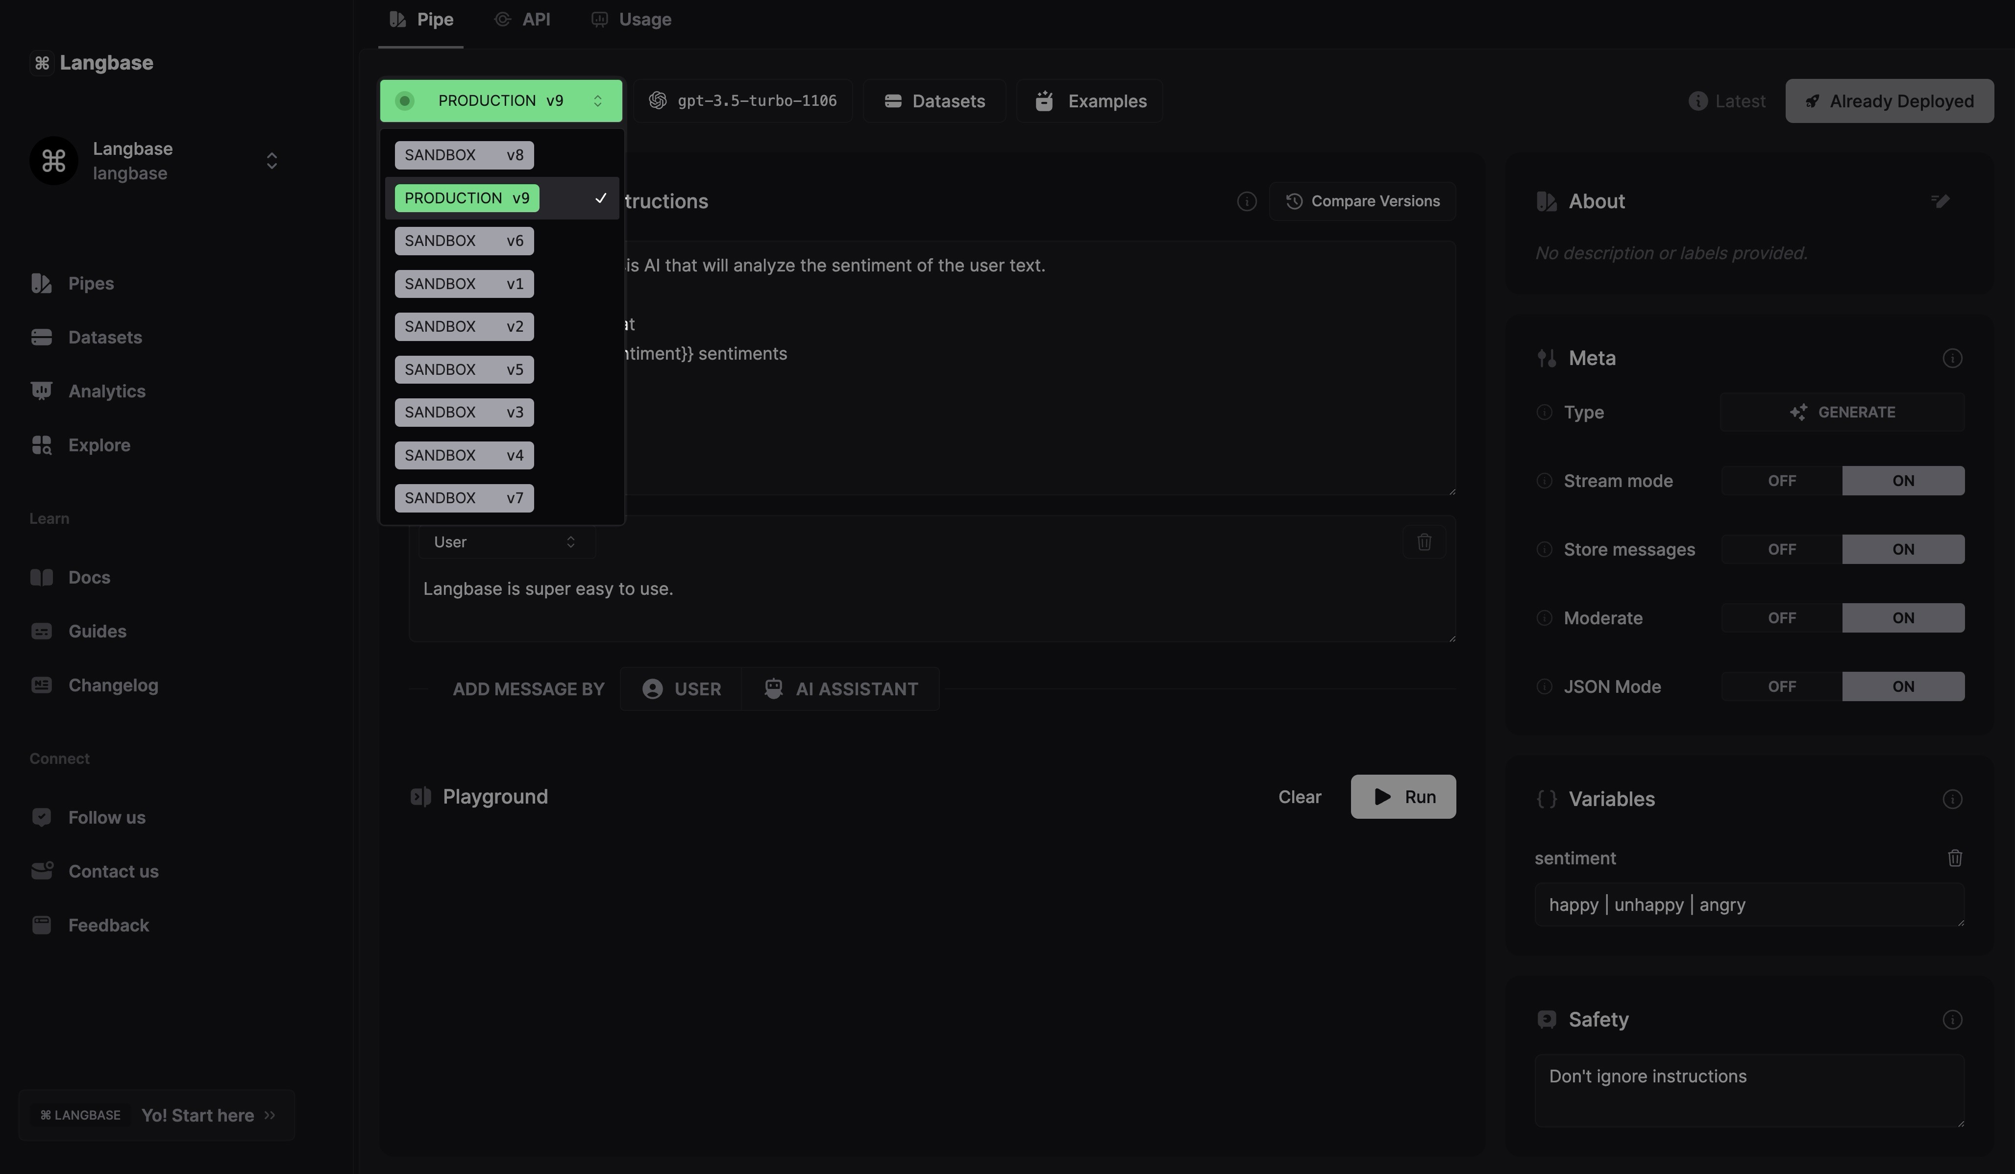Screen dimensions: 2015x1174
Task: Select SANDBOX v6 from the version list
Action: tap(464, 241)
